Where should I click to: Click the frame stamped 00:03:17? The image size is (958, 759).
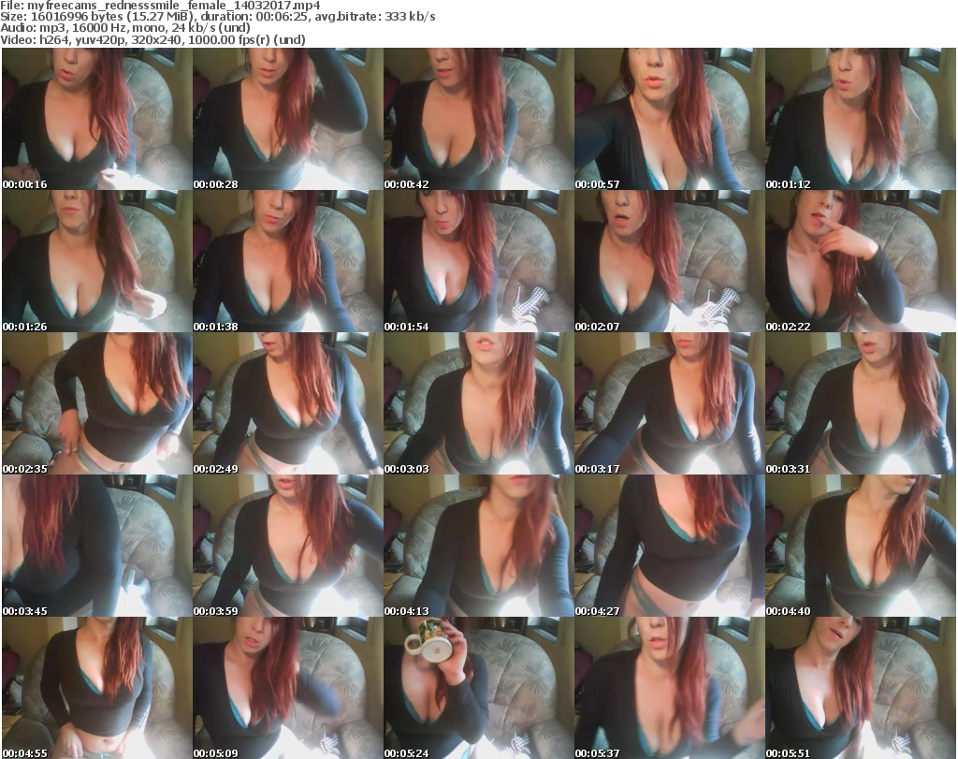point(670,404)
